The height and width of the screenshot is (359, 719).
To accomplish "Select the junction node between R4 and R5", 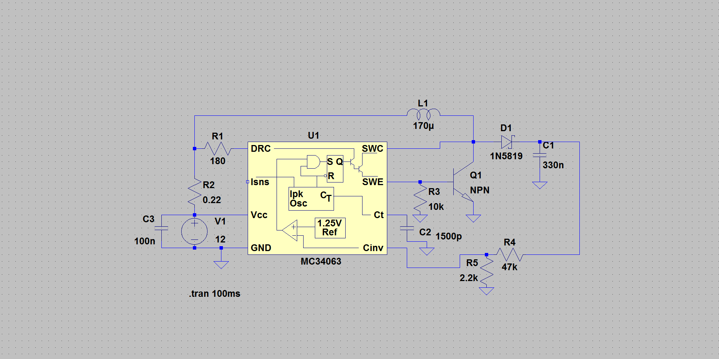I will (486, 255).
